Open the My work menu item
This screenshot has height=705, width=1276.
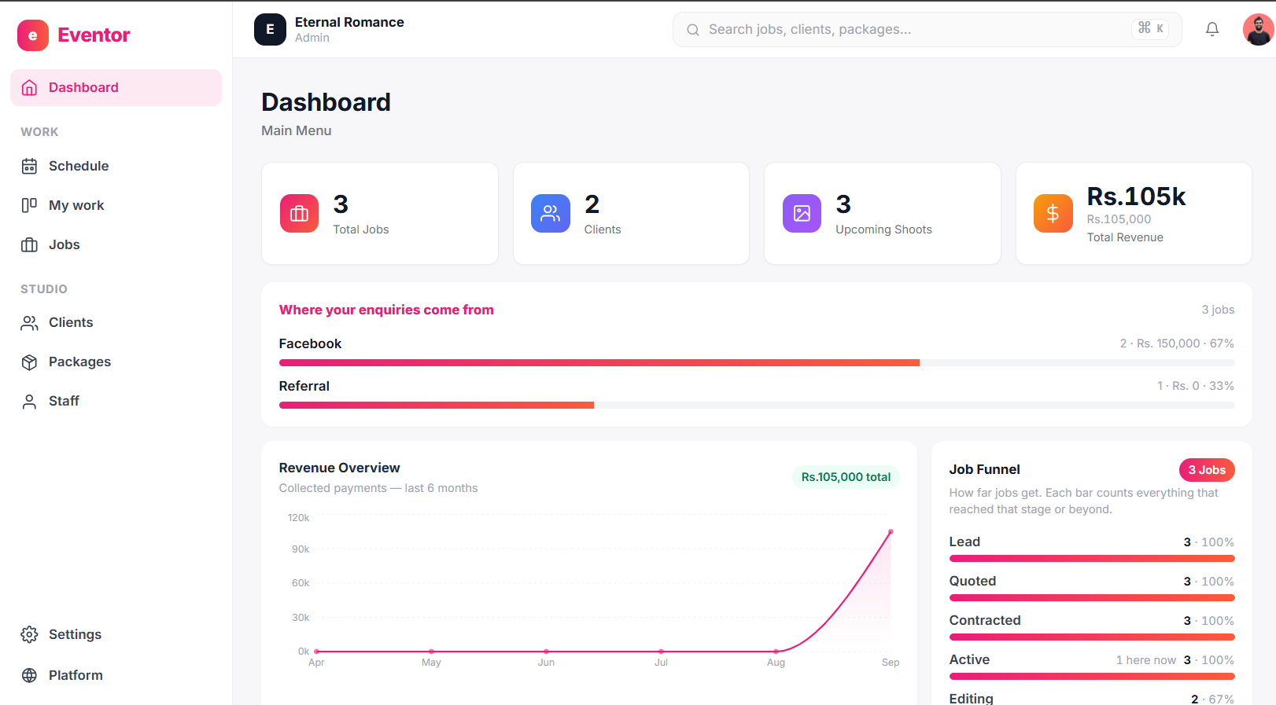coord(116,205)
